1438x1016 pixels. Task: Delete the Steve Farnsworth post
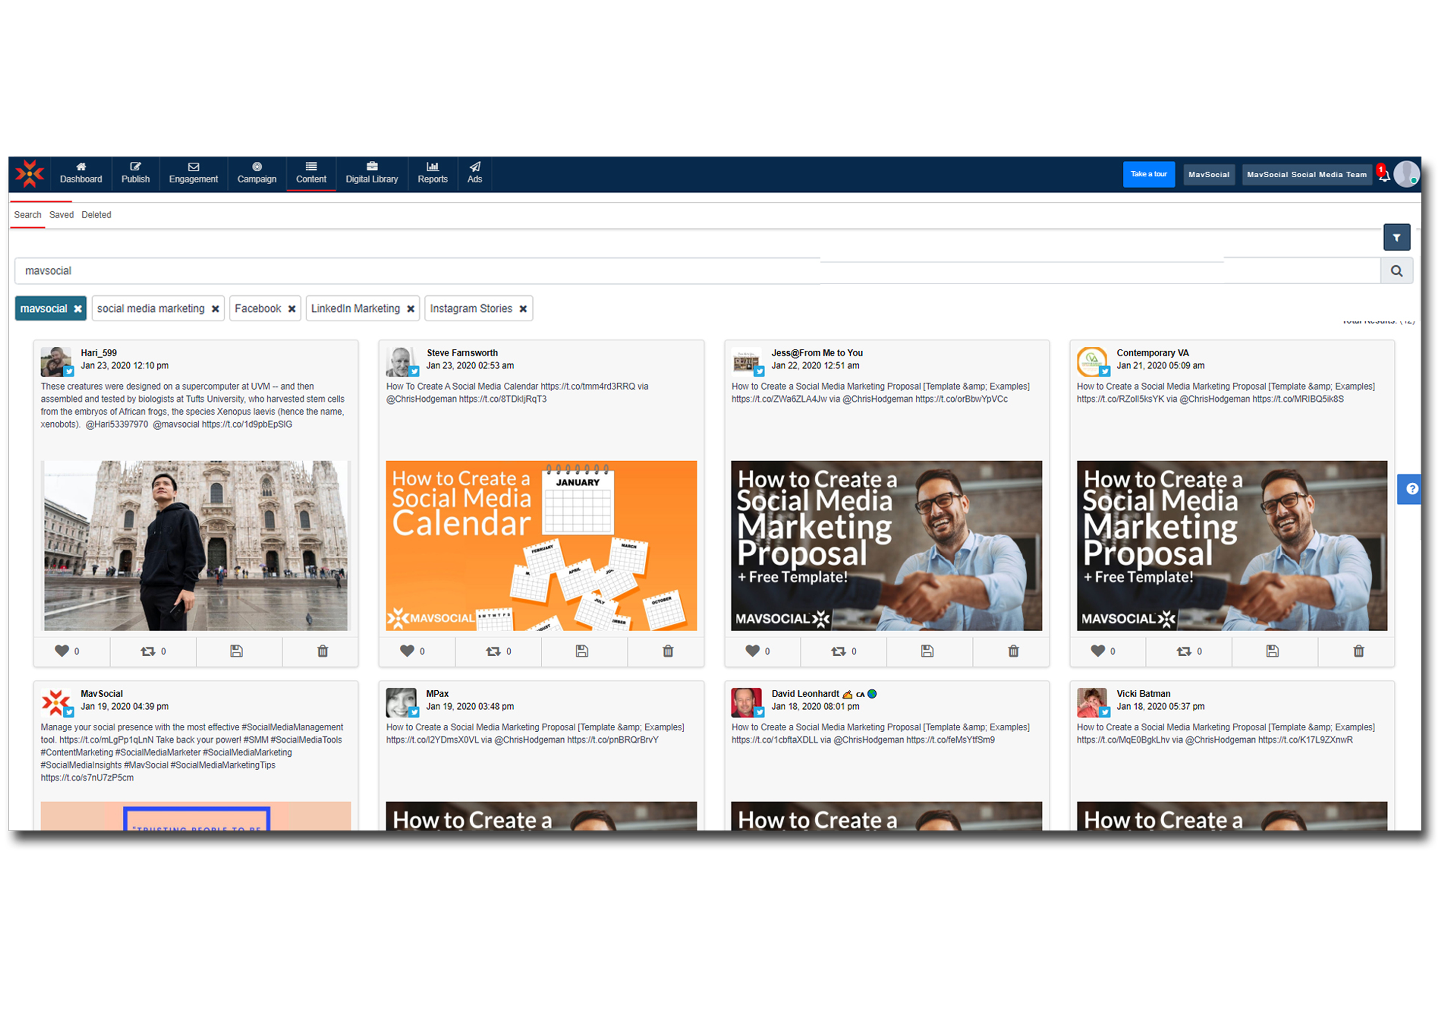(x=668, y=651)
